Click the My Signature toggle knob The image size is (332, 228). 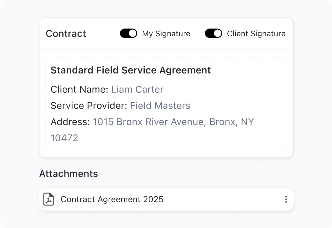click(x=132, y=33)
